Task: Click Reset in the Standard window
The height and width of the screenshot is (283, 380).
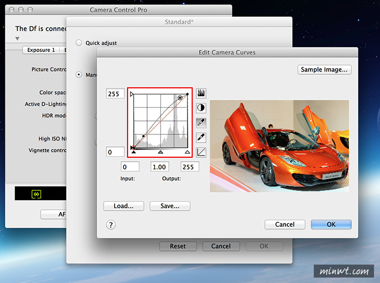Action: pyautogui.click(x=178, y=246)
